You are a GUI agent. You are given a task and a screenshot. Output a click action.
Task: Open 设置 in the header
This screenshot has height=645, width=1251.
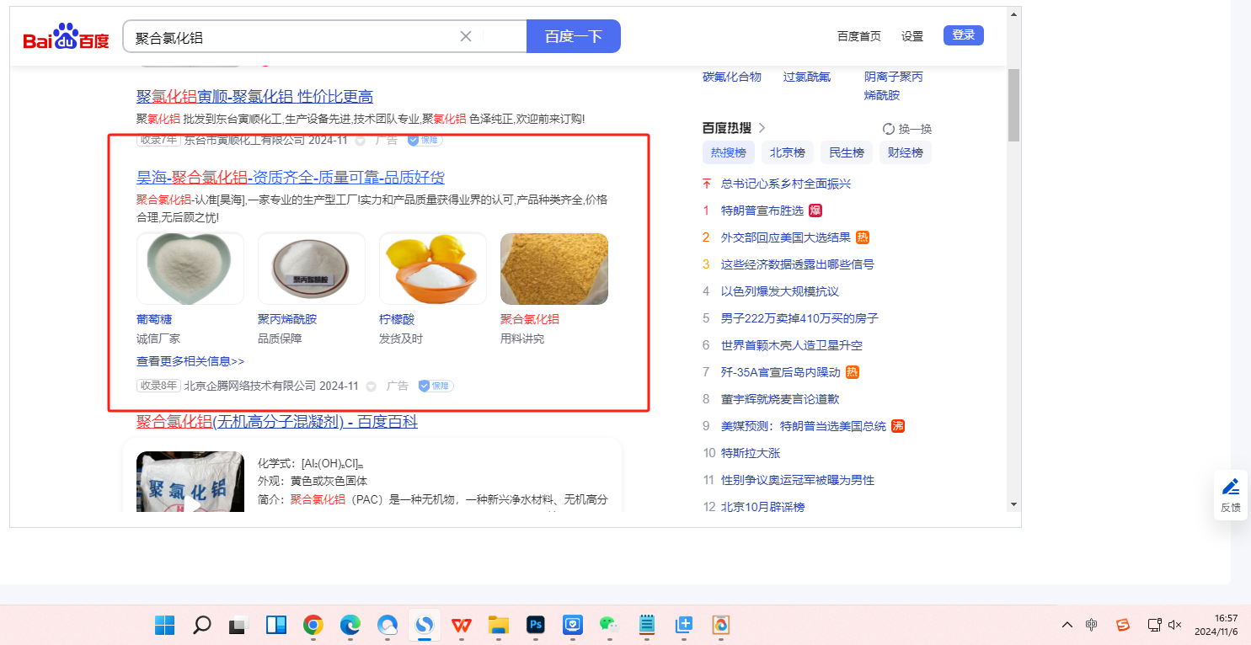coord(912,36)
